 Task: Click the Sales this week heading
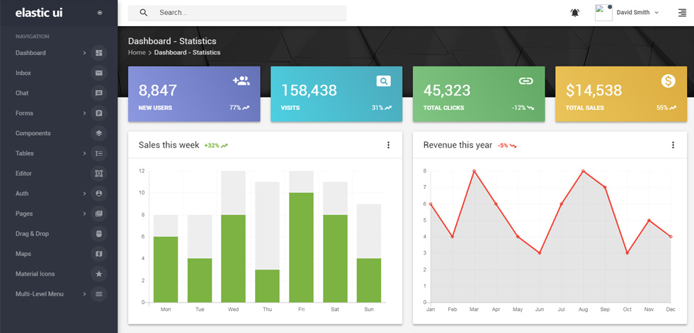169,145
